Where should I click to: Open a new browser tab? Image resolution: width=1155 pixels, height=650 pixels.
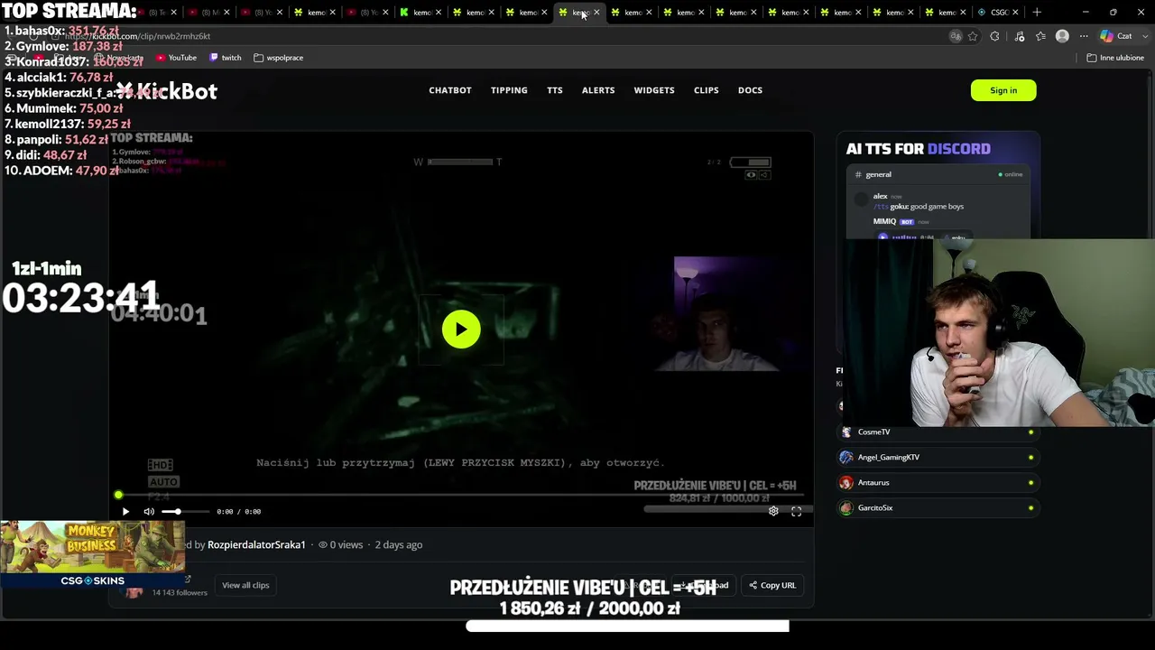point(1037,12)
